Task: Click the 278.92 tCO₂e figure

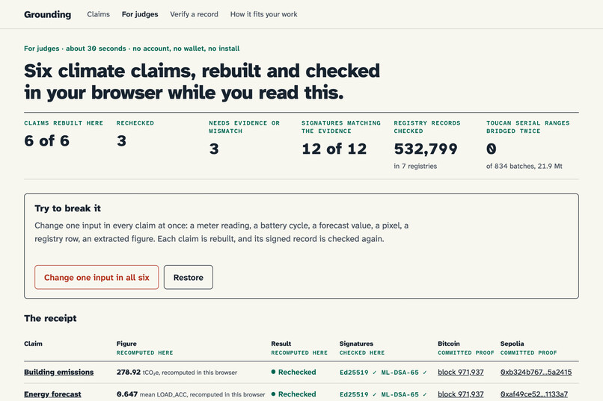Action: coord(177,372)
